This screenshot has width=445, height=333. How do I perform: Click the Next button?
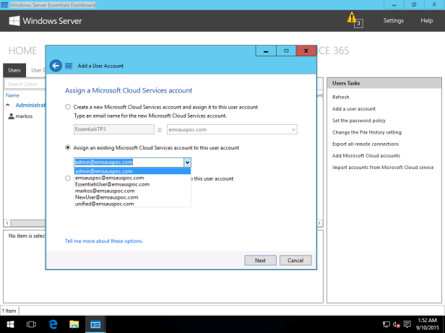pos(260,260)
